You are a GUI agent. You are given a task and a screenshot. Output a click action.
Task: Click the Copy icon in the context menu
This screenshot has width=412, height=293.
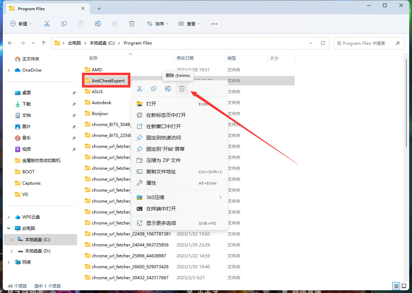(x=154, y=89)
